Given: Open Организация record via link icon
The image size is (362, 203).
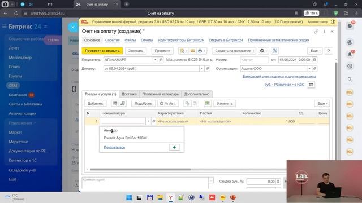Looking at the screenshot, I should [x=314, y=69].
